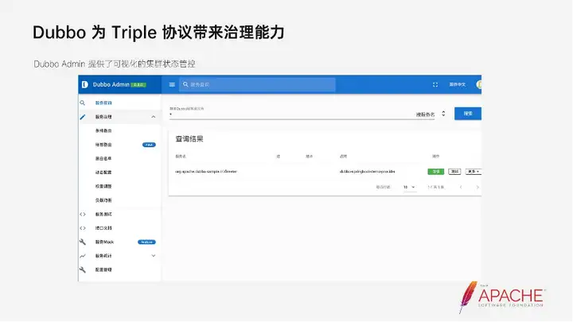Open 条件路由 submenu item

[103, 130]
